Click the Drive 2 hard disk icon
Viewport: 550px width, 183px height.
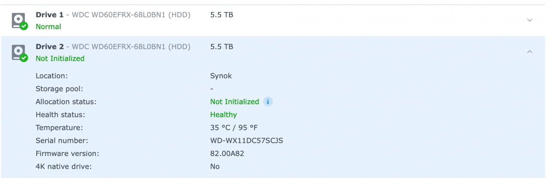[x=18, y=52]
